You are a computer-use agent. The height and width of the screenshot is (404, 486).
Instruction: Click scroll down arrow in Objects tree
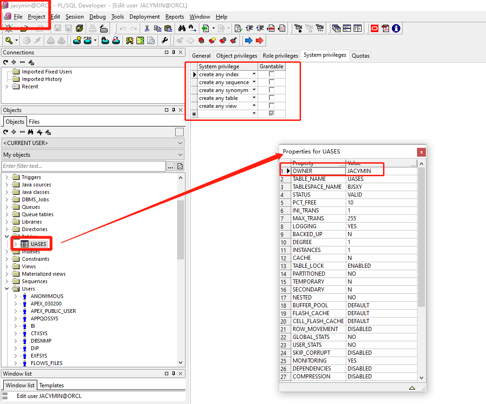point(181,363)
